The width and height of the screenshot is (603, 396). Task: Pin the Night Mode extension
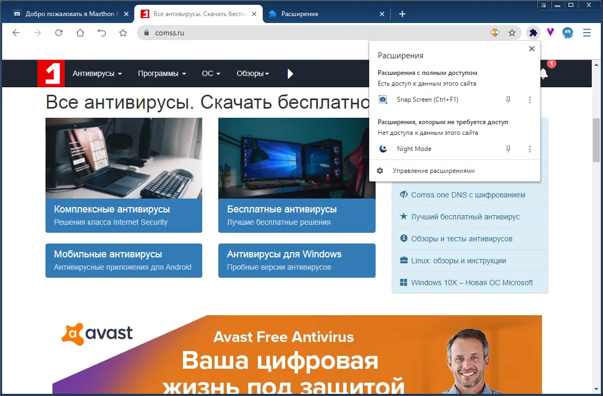[x=508, y=149]
